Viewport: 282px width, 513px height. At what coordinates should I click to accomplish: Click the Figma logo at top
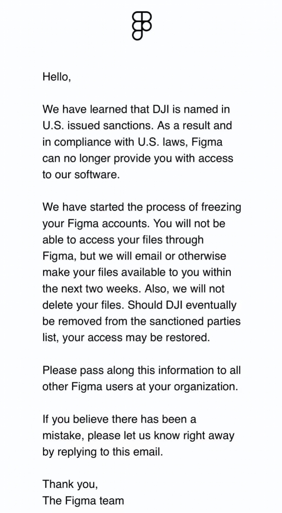point(142,25)
